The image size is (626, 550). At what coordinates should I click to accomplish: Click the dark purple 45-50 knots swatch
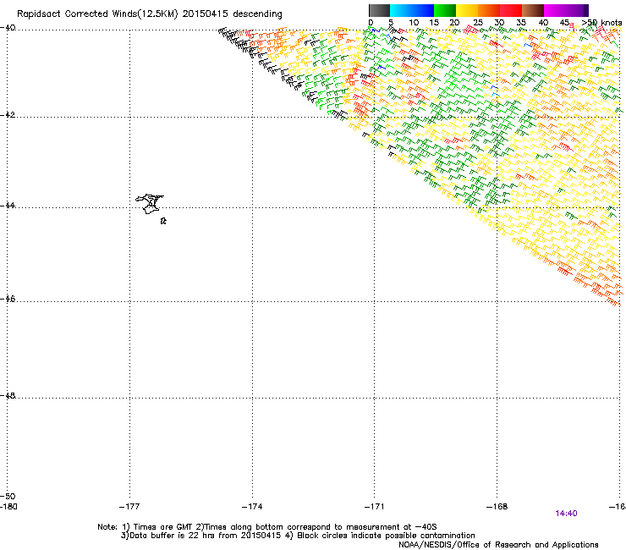point(577,10)
